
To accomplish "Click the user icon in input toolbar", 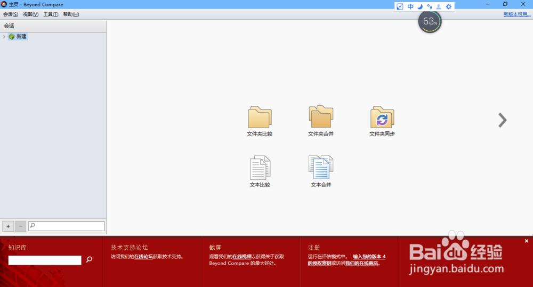I will tap(439, 6).
